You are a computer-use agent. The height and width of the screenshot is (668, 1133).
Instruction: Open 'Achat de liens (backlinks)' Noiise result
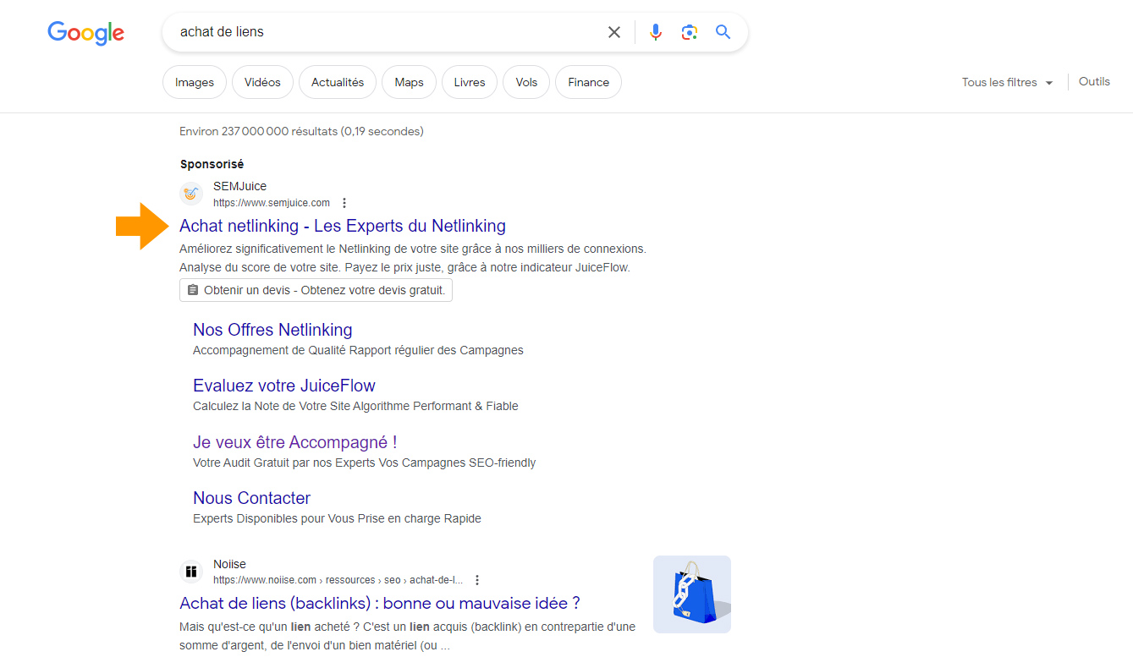click(x=380, y=603)
